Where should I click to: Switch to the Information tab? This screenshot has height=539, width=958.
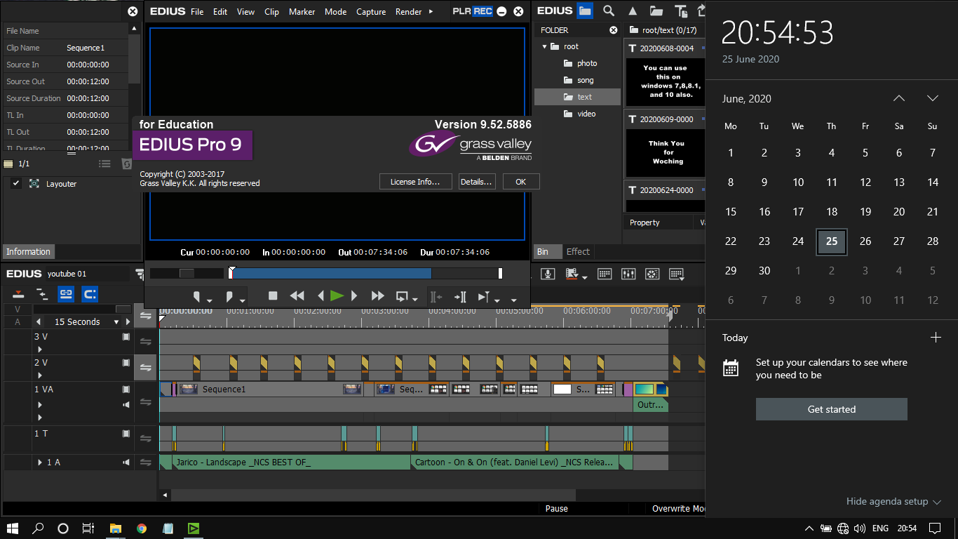[x=28, y=252]
